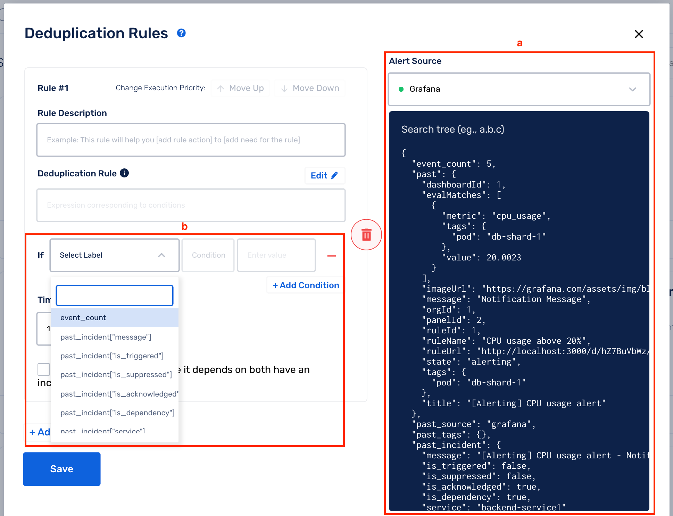Tick the dependency checkbox below time window
Viewport: 673px width, 516px height.
click(x=44, y=369)
